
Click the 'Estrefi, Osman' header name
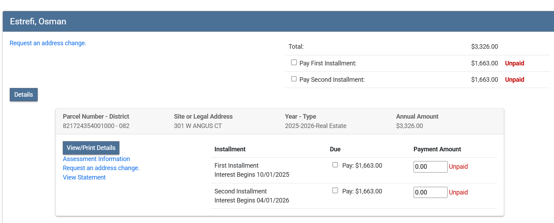(x=38, y=22)
